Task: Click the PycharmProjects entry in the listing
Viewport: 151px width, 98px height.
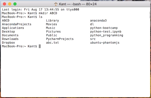Action: (60, 39)
